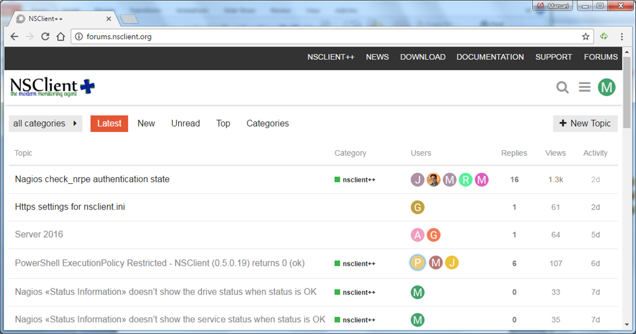Sort by Replies column header
The height and width of the screenshot is (334, 636).
coord(514,153)
